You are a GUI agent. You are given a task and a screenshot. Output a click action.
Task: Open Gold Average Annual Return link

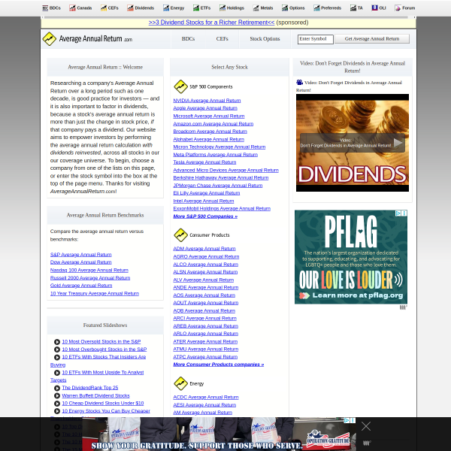81,286
